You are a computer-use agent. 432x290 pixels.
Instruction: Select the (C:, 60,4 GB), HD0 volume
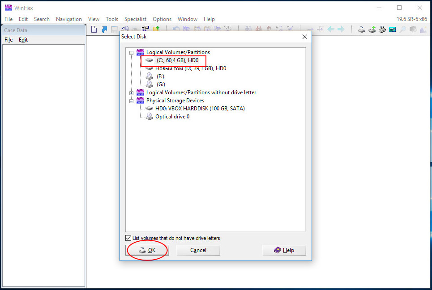(x=177, y=60)
